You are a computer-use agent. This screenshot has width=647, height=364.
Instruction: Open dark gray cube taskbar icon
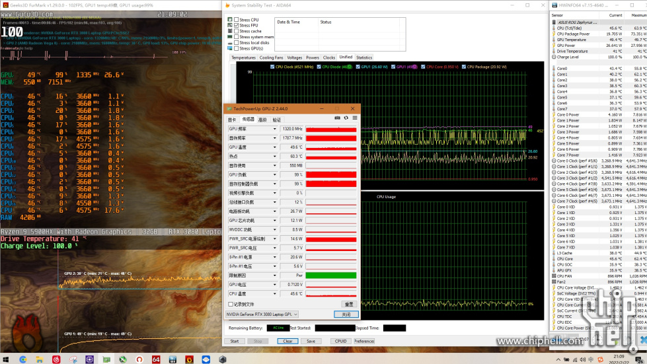click(223, 359)
